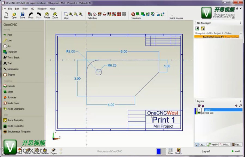This screenshot has width=245, height=157.
Task: Expand the Layers panel with arrow icon
Action: pyautogui.click(x=240, y=106)
